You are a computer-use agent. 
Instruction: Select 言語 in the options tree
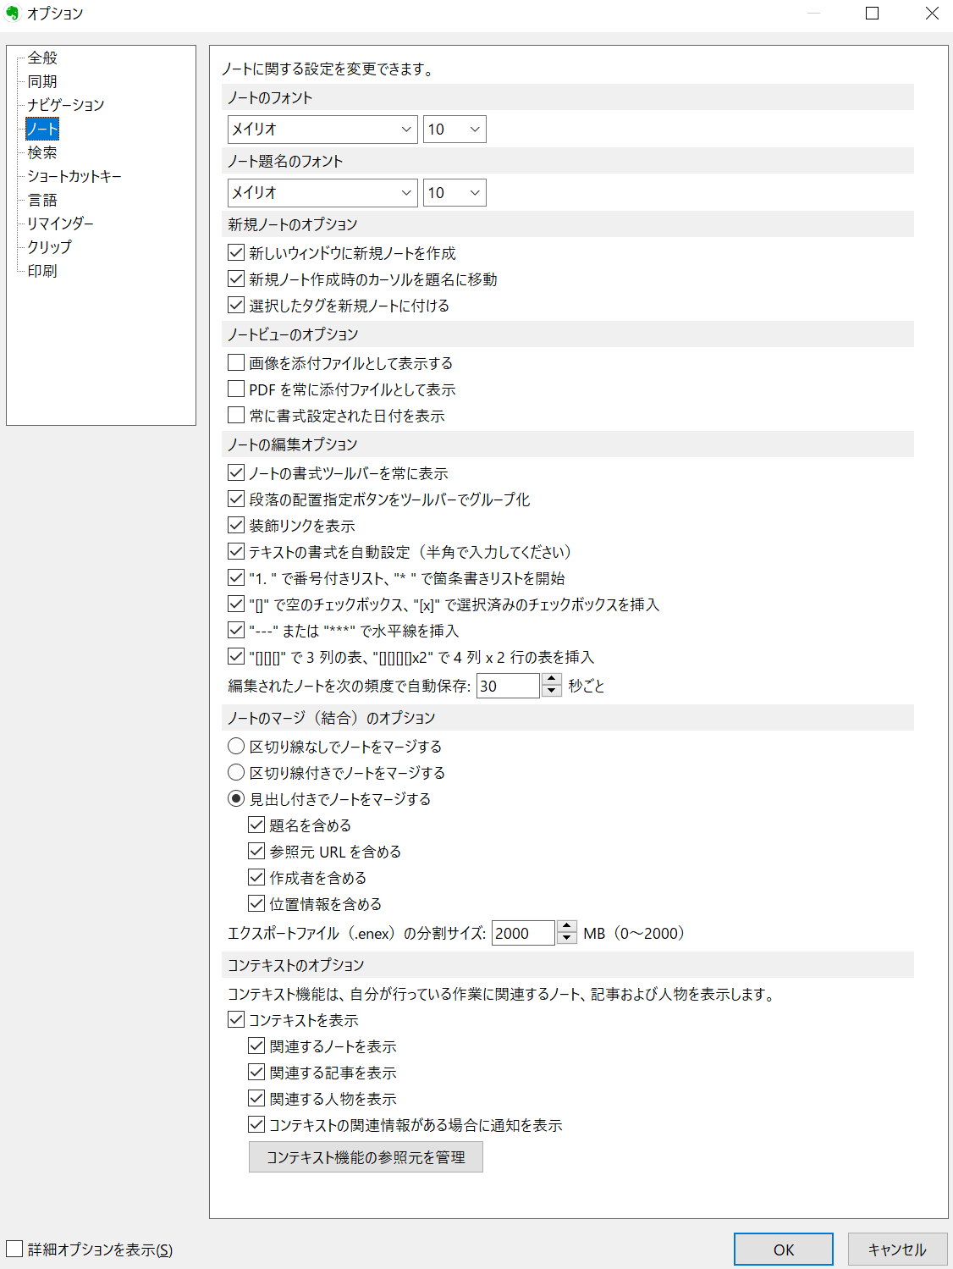coord(42,200)
